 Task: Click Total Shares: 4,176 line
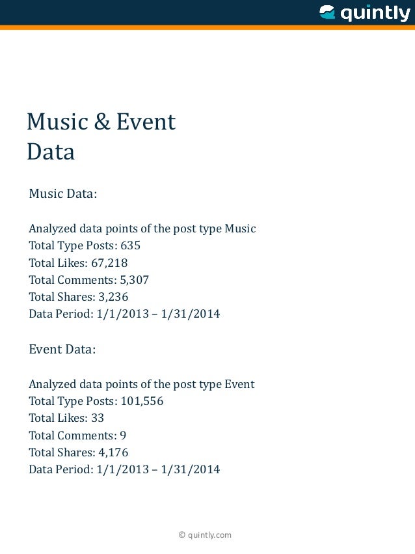tap(79, 452)
